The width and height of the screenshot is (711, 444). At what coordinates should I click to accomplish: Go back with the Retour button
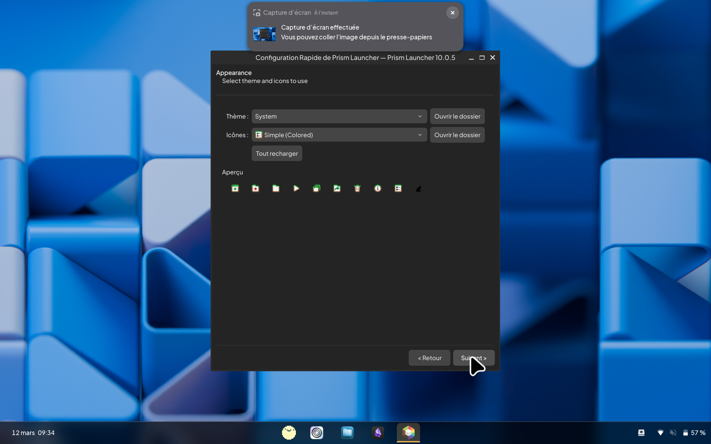click(429, 358)
